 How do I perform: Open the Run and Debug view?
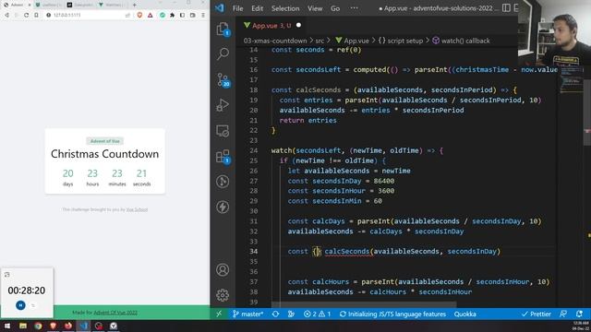(223, 105)
